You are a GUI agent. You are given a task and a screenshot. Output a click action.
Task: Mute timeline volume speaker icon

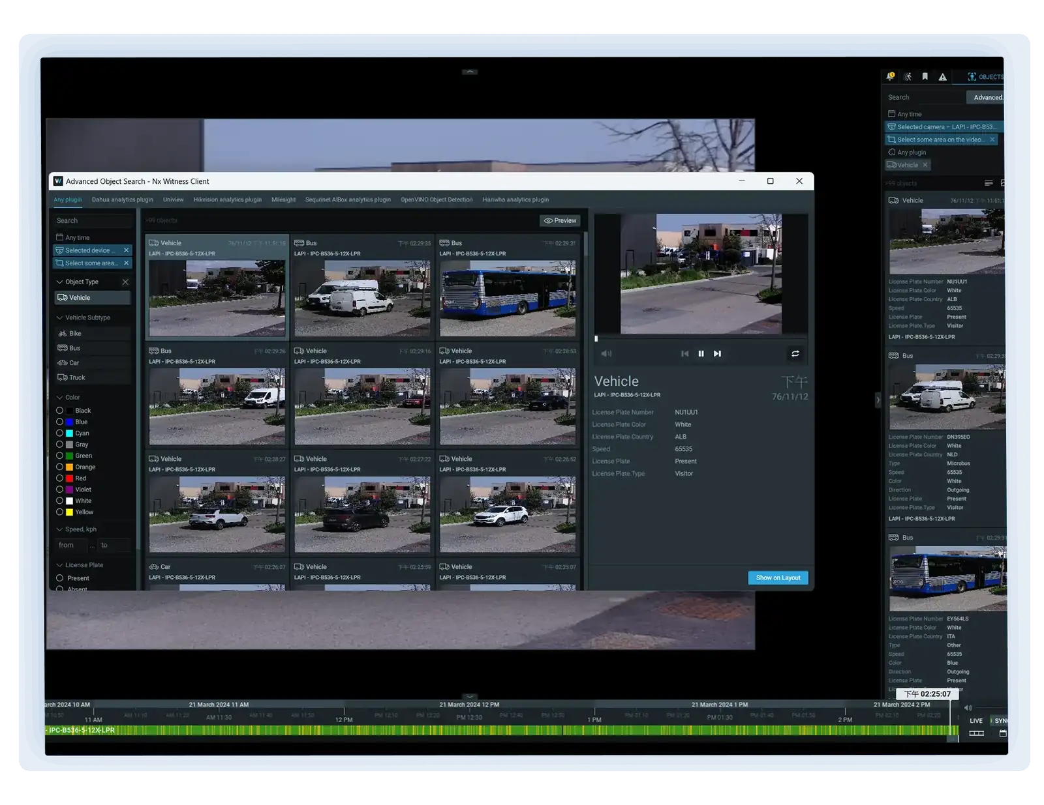point(968,708)
